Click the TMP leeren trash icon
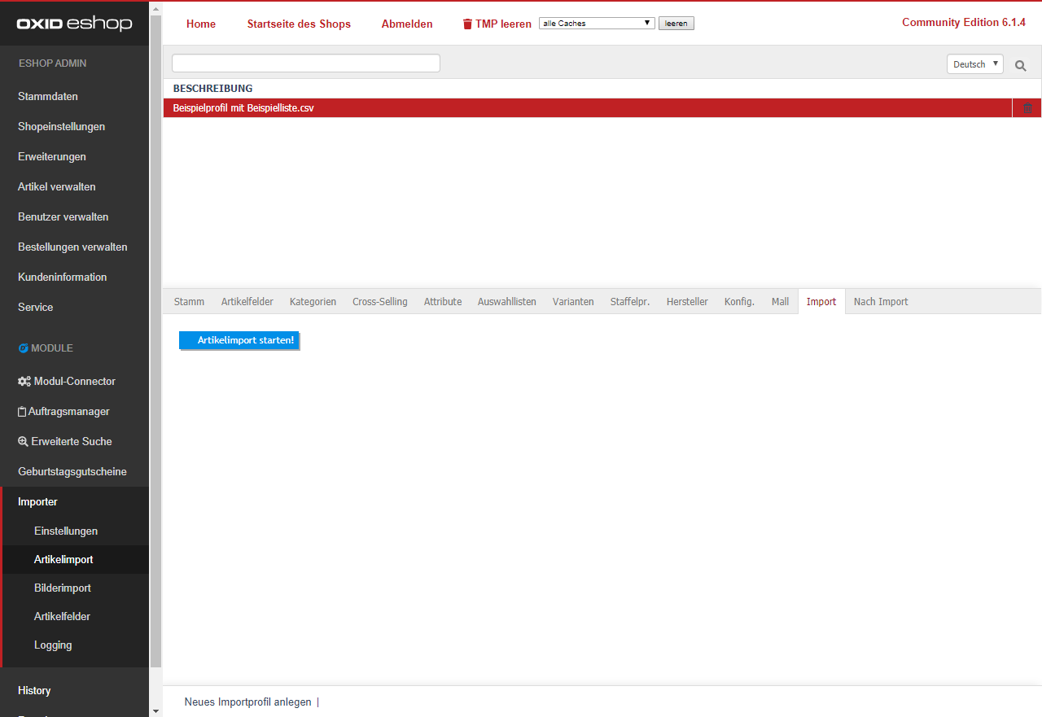This screenshot has width=1042, height=717. pyautogui.click(x=467, y=24)
